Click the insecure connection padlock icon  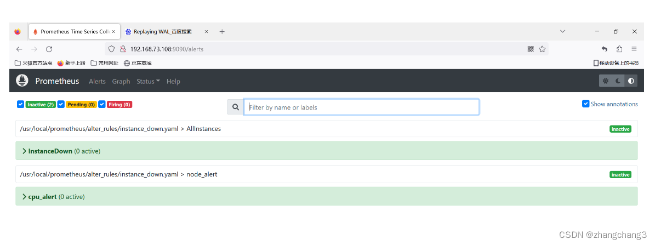[123, 49]
